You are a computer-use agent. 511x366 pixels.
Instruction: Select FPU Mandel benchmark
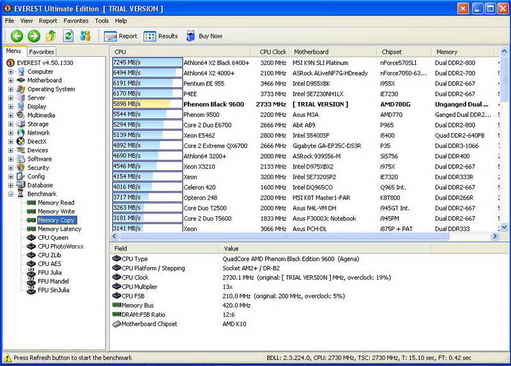pyautogui.click(x=54, y=281)
